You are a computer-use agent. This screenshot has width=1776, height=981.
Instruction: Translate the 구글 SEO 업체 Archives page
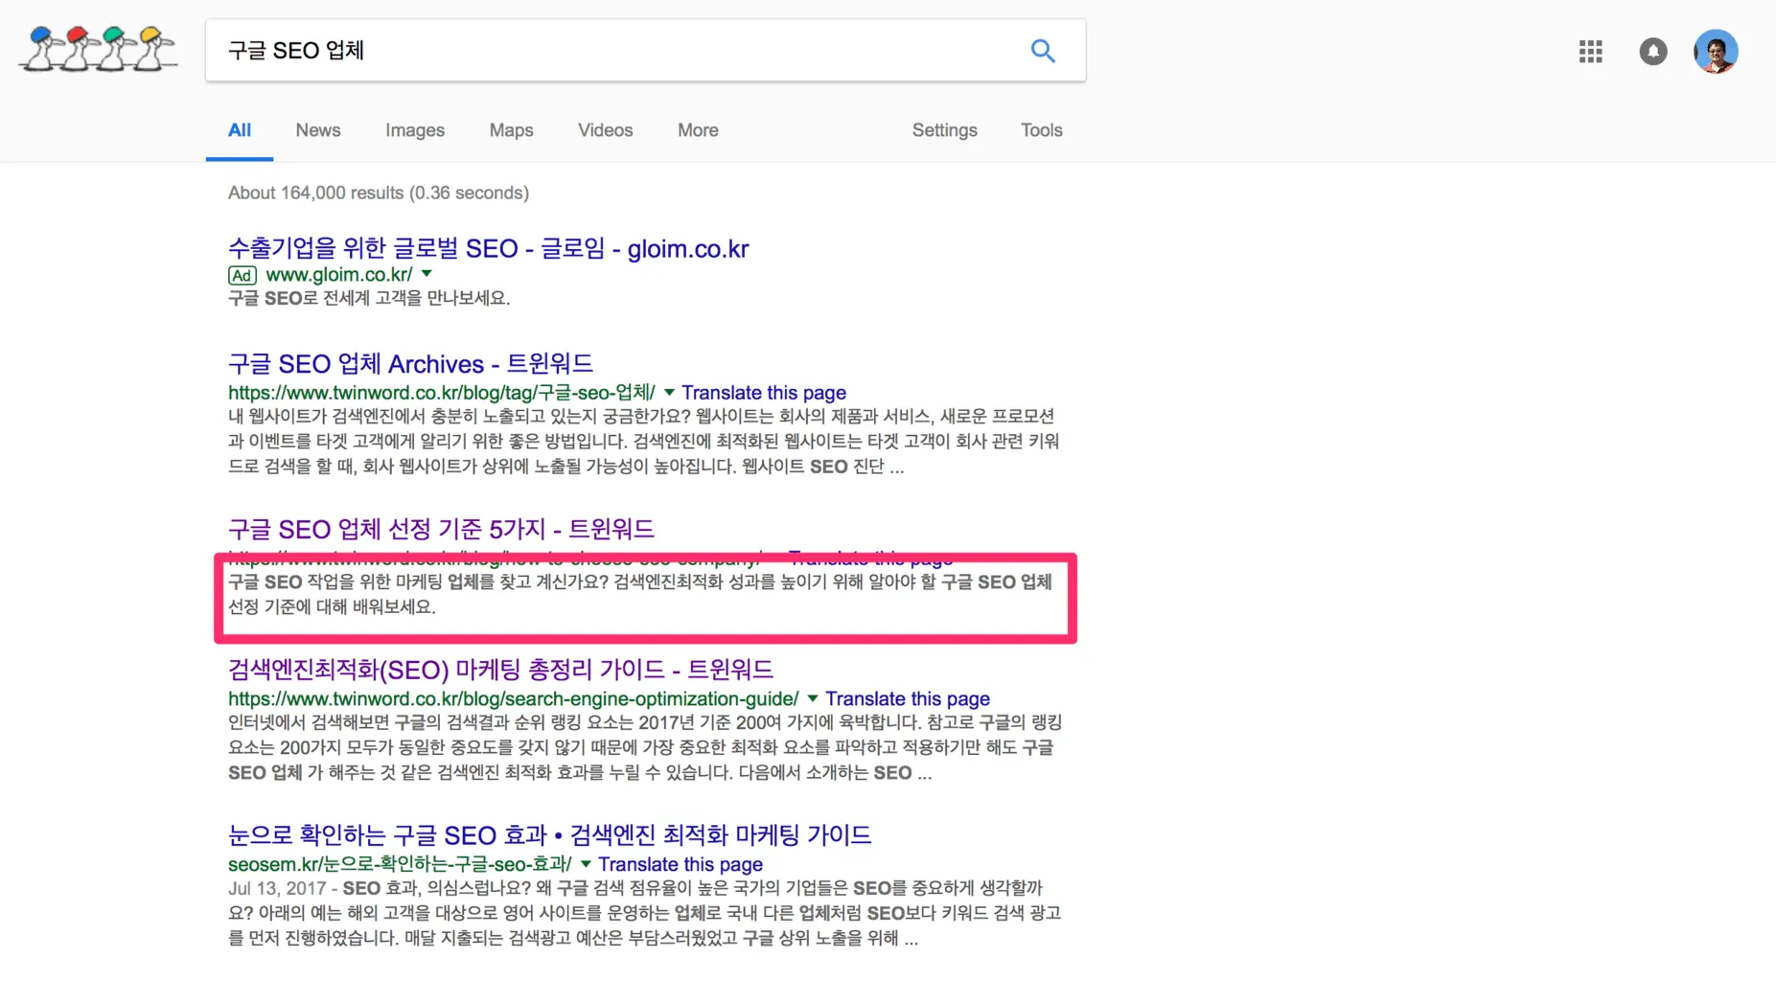click(x=764, y=393)
